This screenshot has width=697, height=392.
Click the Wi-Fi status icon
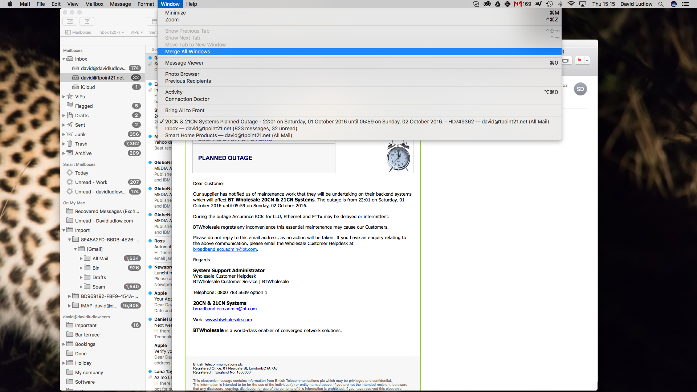click(571, 4)
